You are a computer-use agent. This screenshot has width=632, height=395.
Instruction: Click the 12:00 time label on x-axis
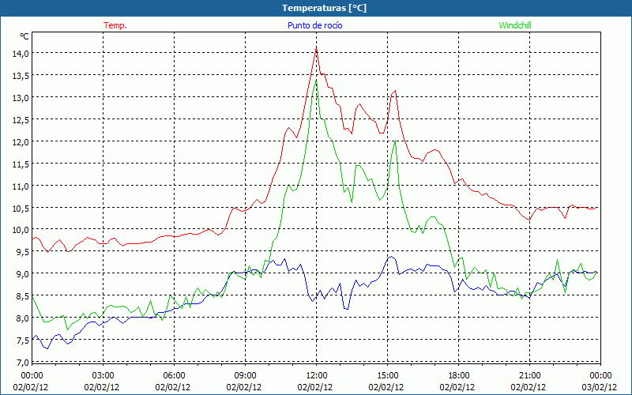point(317,375)
